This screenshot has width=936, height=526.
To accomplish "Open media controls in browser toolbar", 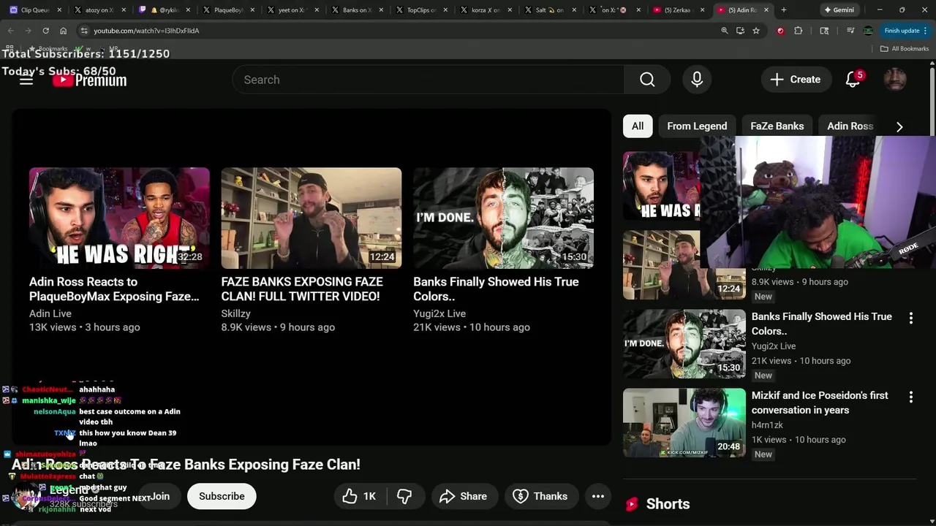I will point(850,31).
